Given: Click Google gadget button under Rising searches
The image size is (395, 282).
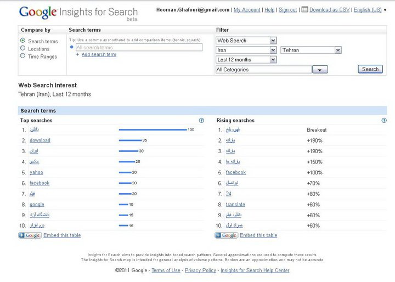Looking at the screenshot, I should [x=226, y=235].
